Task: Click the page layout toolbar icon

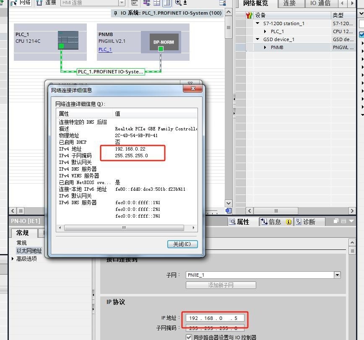Action: pos(166,3)
